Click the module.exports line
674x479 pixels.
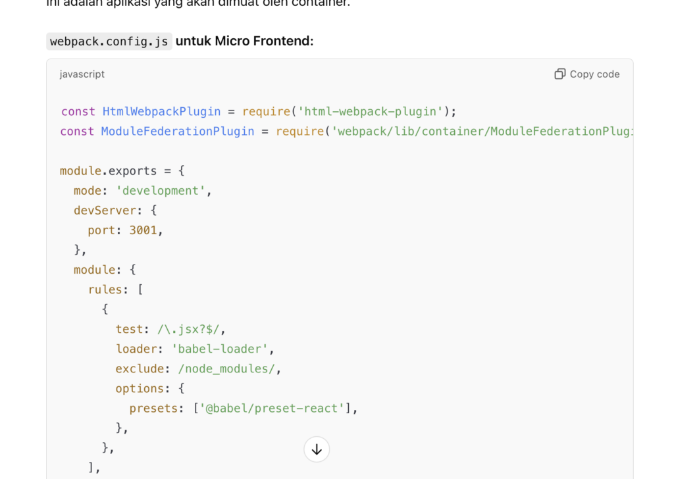click(122, 170)
